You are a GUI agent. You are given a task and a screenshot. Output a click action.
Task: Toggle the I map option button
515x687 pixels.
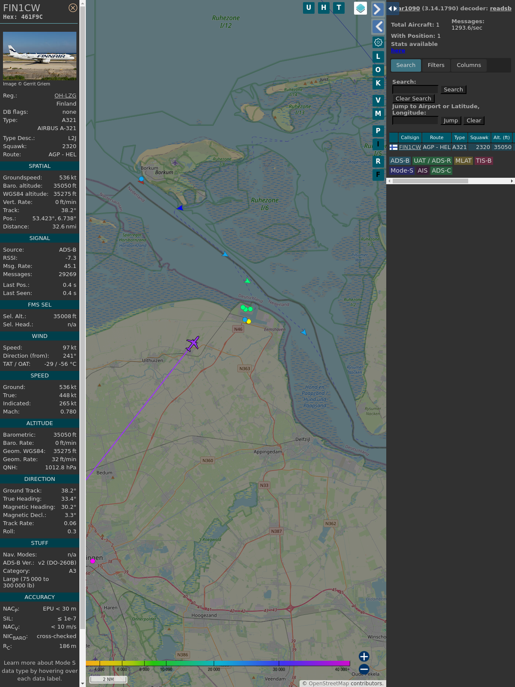point(378,144)
